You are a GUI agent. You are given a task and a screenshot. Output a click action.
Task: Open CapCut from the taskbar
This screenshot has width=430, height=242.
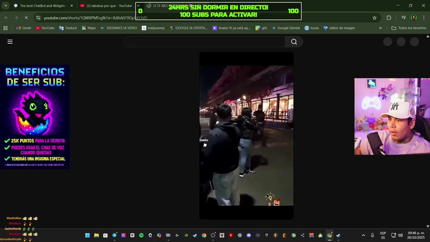(132, 235)
